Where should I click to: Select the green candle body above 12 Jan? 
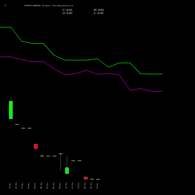67,171
